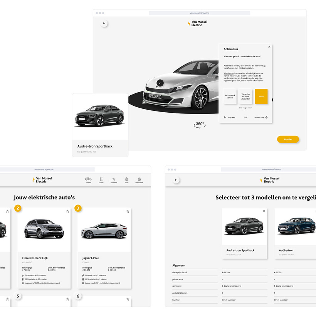
Task: Click the levertijd row label
Action: pos(176,300)
